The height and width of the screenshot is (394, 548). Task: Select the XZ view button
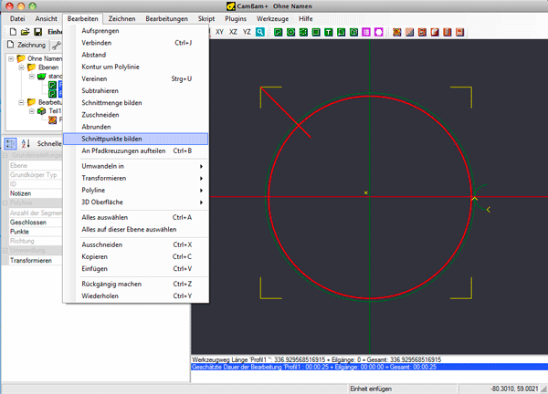coord(233,32)
